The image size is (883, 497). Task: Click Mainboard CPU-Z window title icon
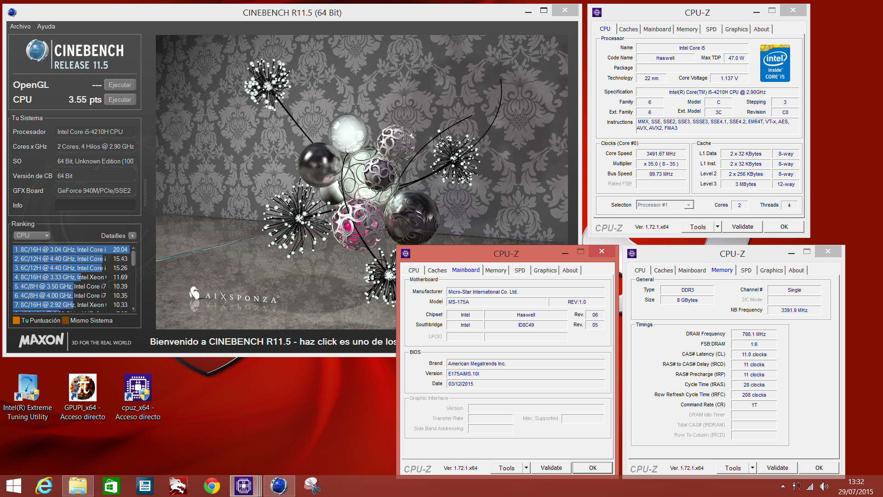[406, 254]
